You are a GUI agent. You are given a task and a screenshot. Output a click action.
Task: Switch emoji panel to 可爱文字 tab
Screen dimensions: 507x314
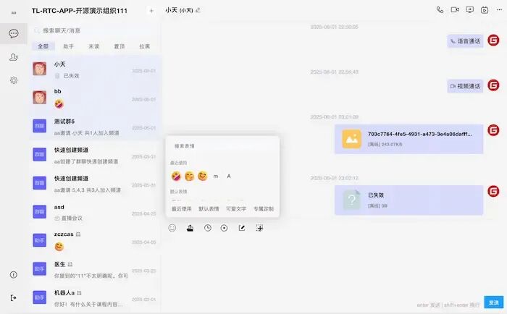236,209
